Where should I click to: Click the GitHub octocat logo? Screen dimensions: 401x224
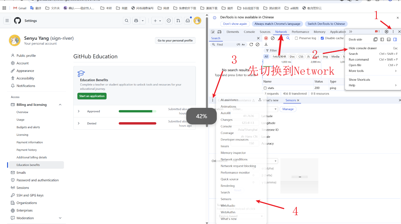click(x=17, y=21)
